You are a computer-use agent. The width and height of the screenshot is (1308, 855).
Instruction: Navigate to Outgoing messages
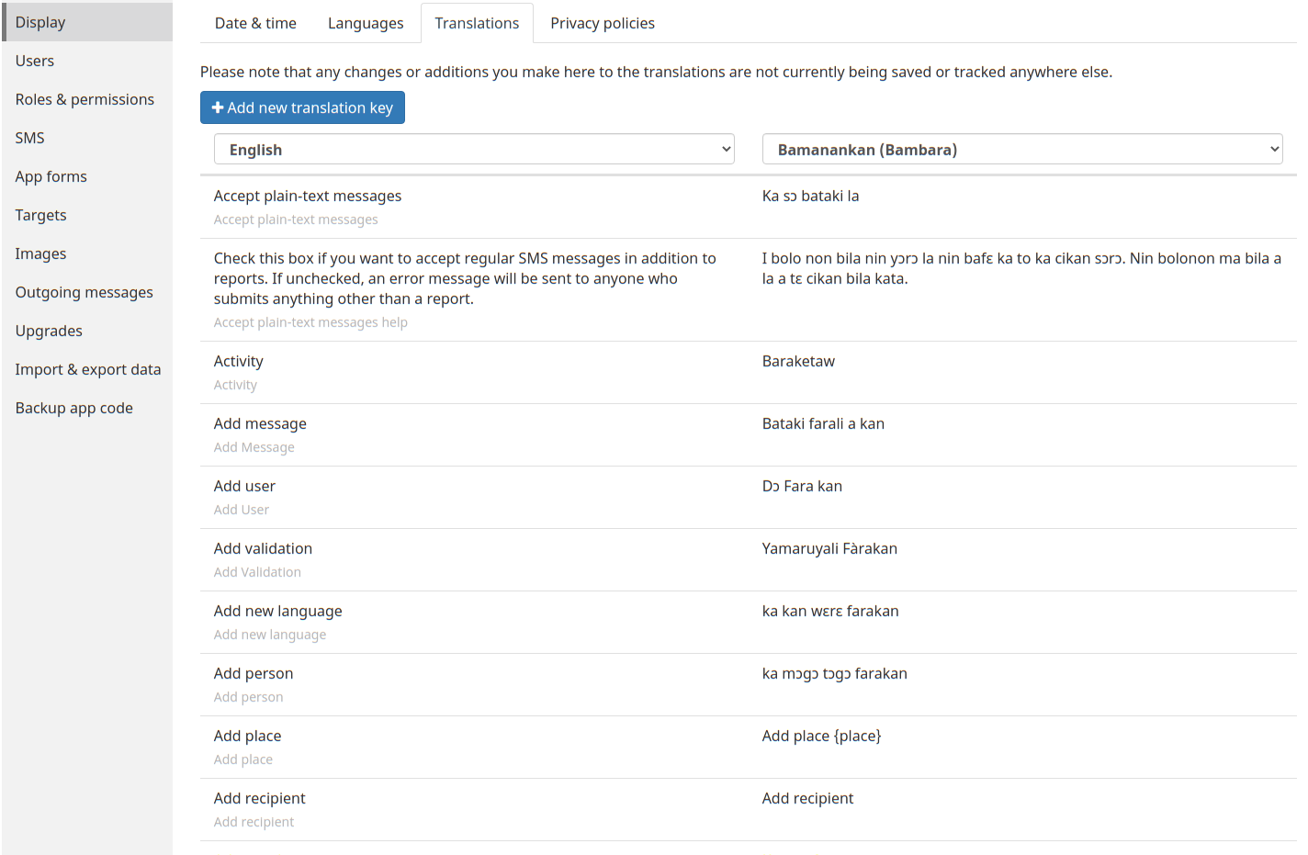(84, 292)
